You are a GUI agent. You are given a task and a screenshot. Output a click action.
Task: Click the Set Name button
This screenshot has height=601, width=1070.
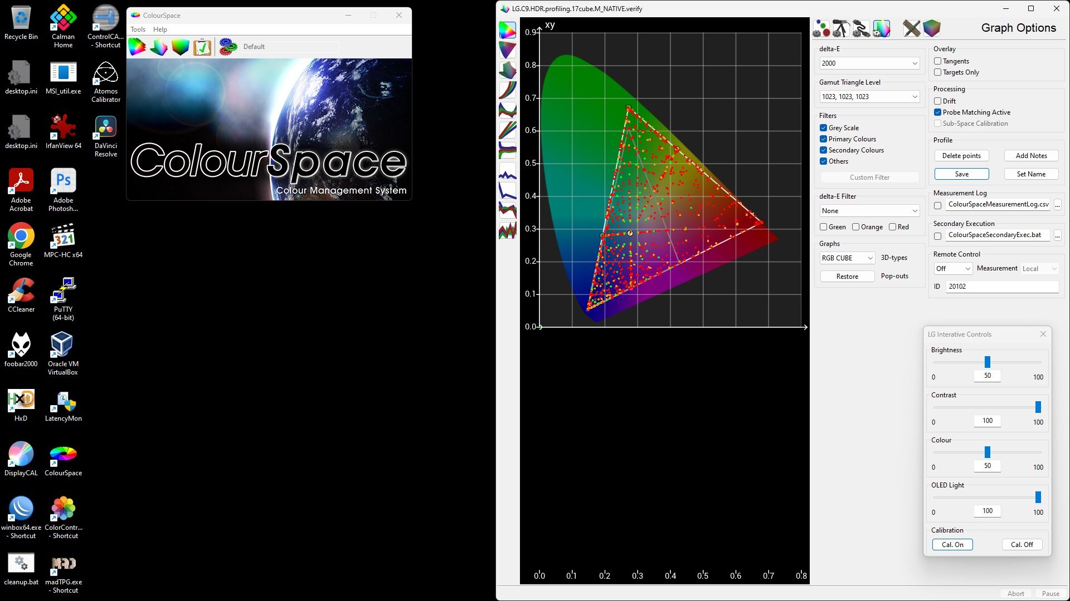point(1031,174)
